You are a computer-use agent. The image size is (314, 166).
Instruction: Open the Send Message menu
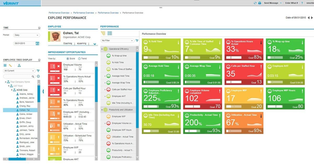[271, 3]
